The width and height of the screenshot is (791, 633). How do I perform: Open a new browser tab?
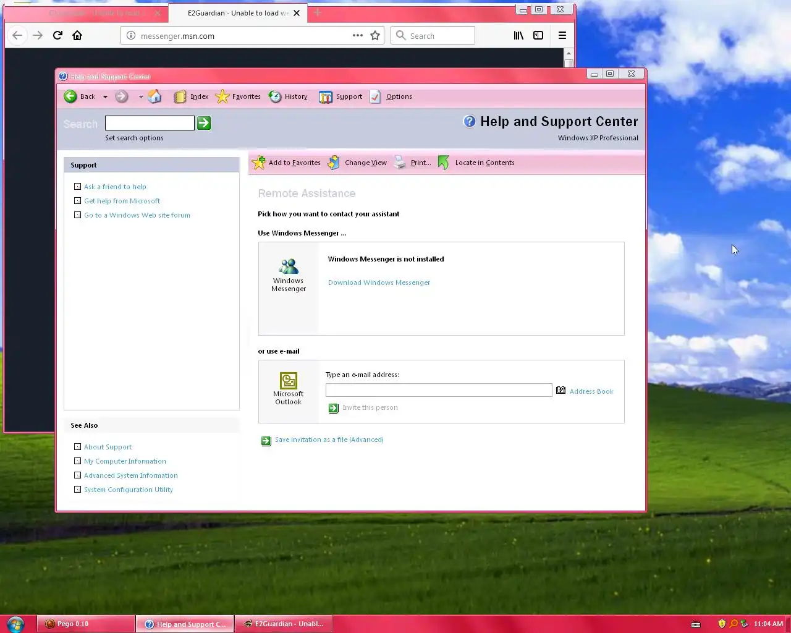(318, 12)
